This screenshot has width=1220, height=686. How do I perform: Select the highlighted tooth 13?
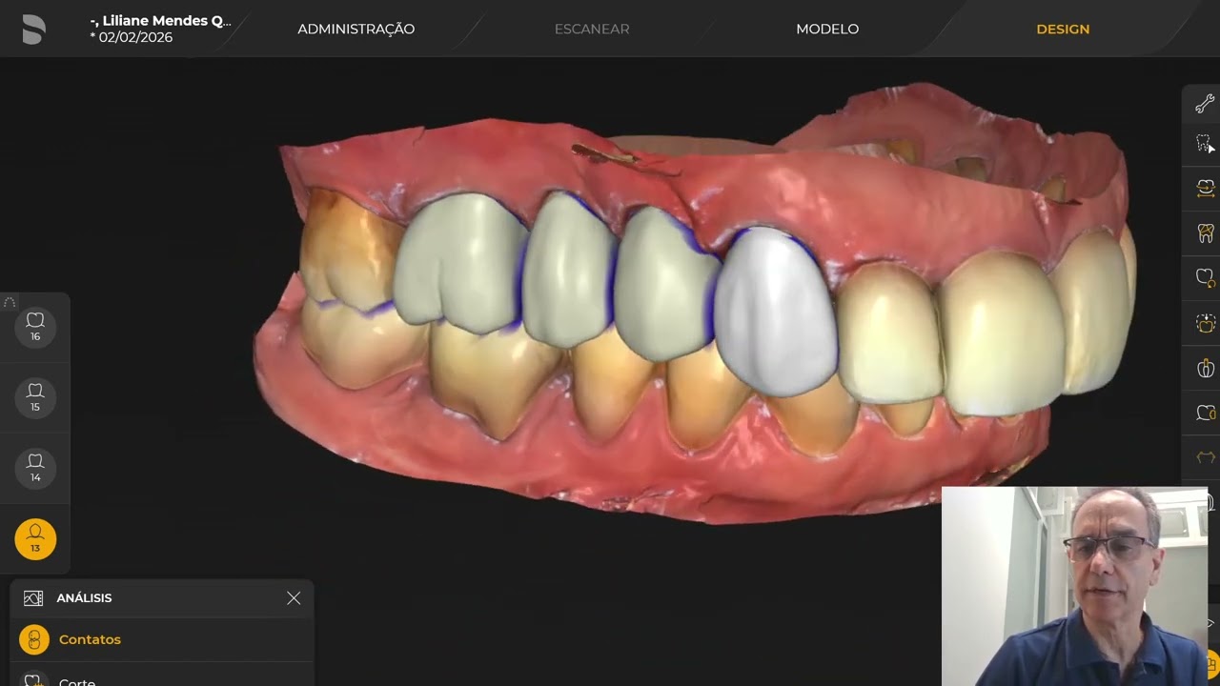(35, 539)
